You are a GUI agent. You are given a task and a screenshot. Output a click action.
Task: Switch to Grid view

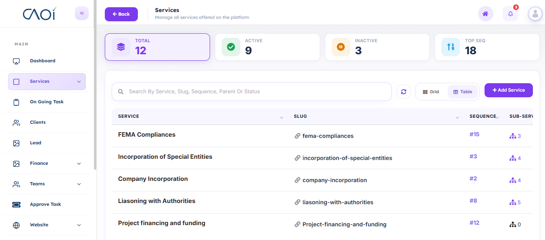point(431,92)
